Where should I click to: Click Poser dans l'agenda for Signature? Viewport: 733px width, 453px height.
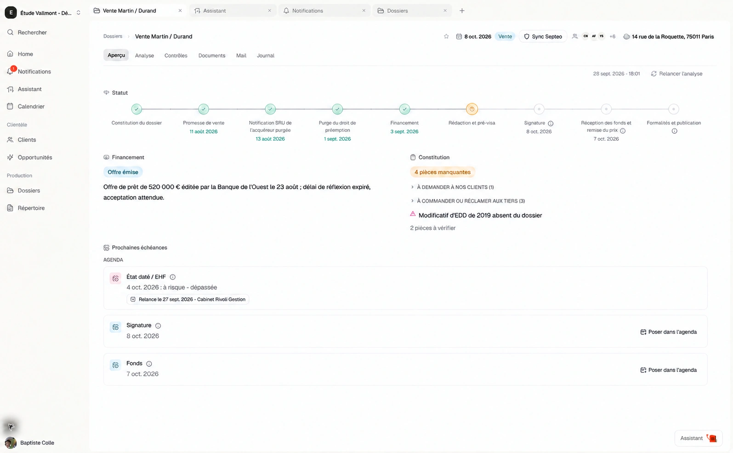pos(669,332)
